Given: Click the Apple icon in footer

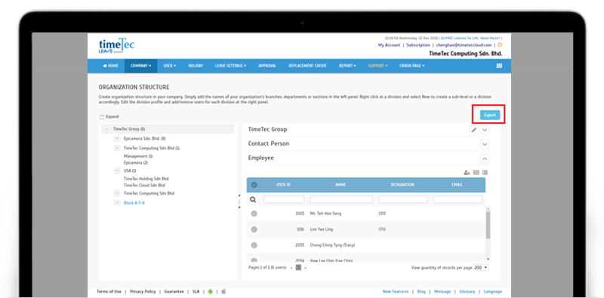Looking at the screenshot, I should (223, 291).
